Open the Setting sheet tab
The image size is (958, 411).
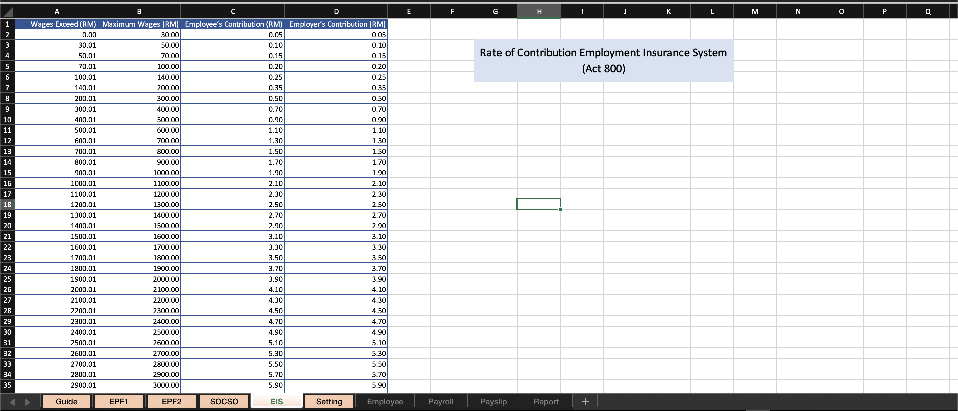329,401
